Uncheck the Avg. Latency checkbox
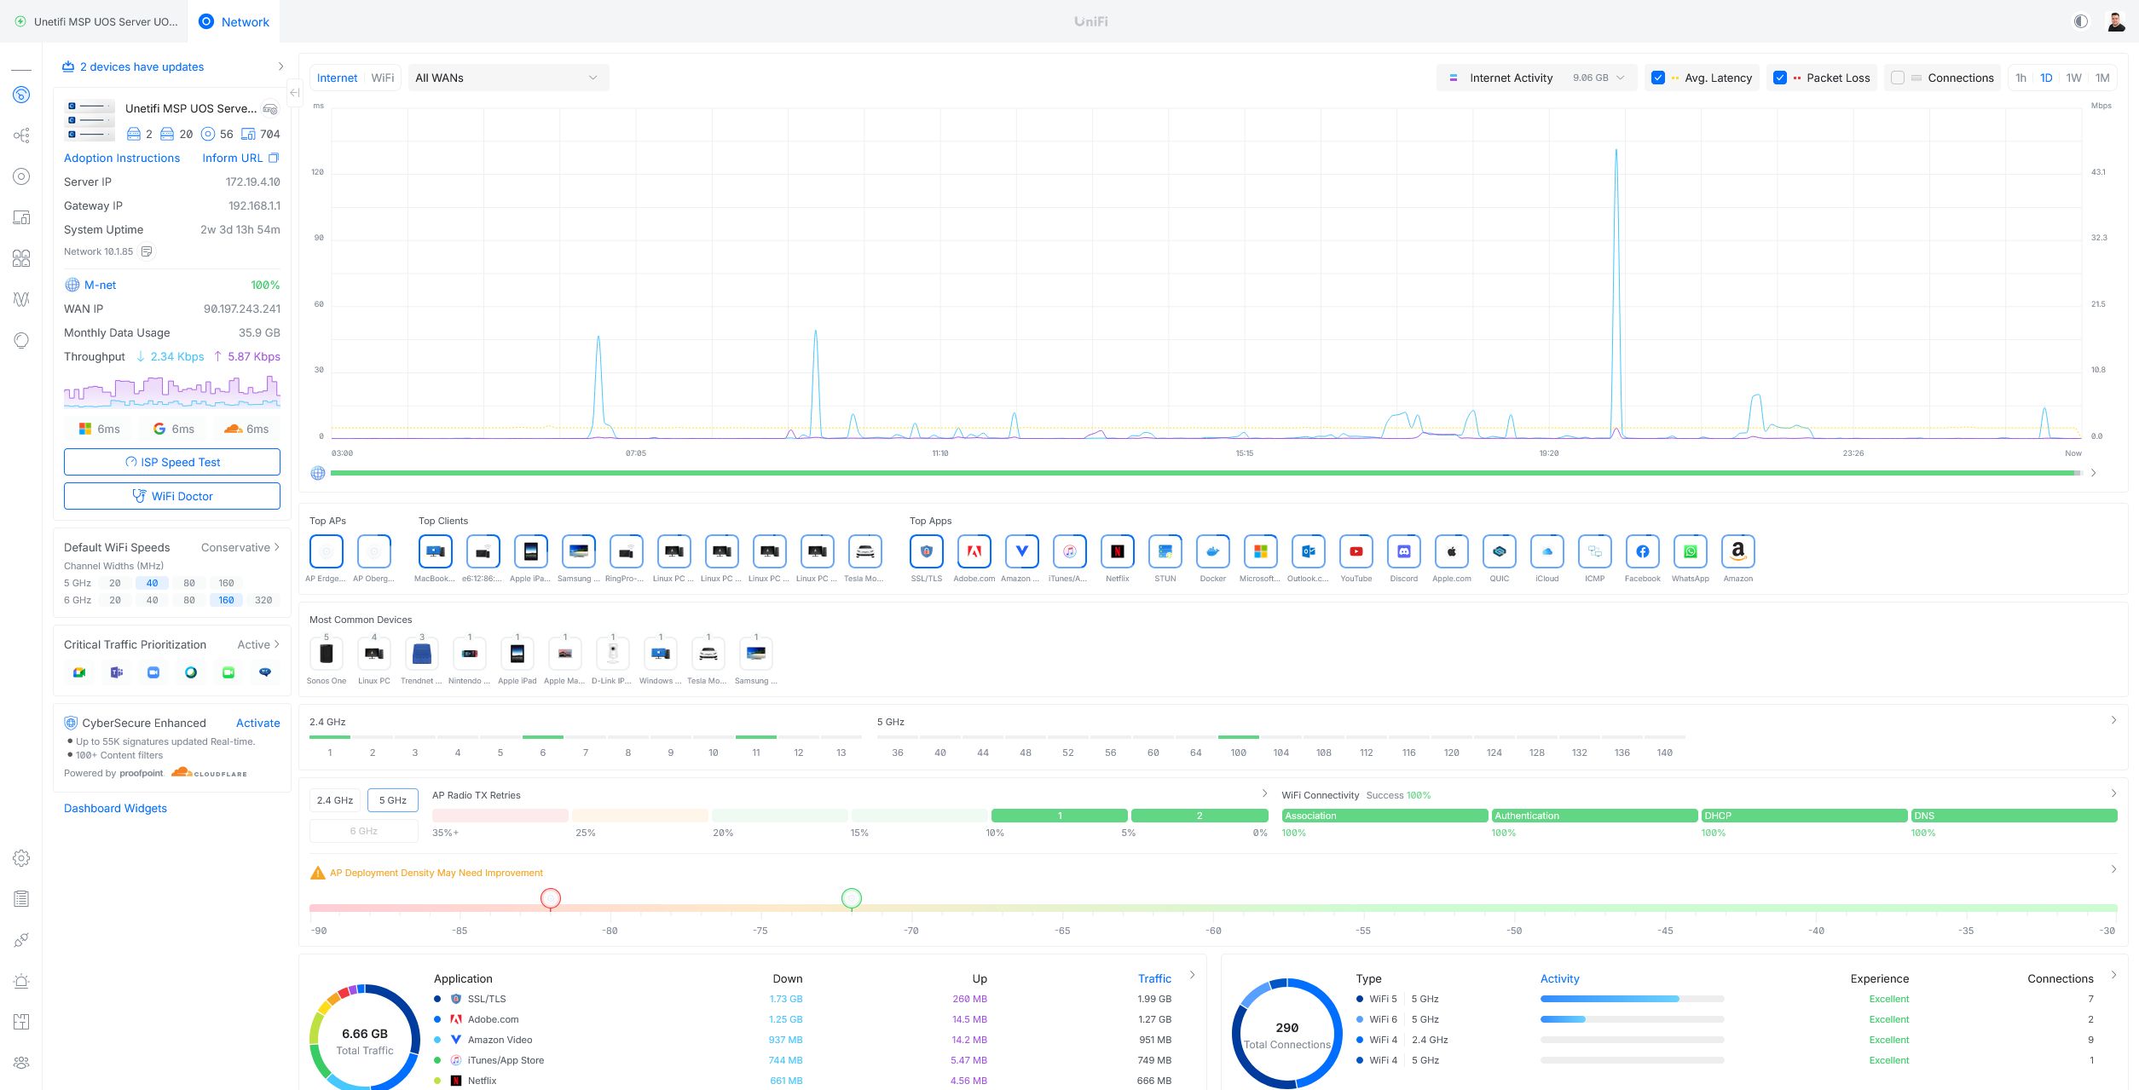 [x=1658, y=78]
